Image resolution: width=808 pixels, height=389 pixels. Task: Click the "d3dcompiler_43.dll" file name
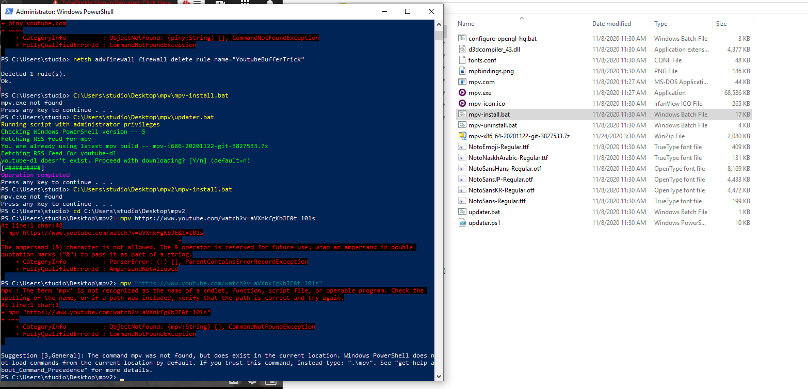[494, 50]
